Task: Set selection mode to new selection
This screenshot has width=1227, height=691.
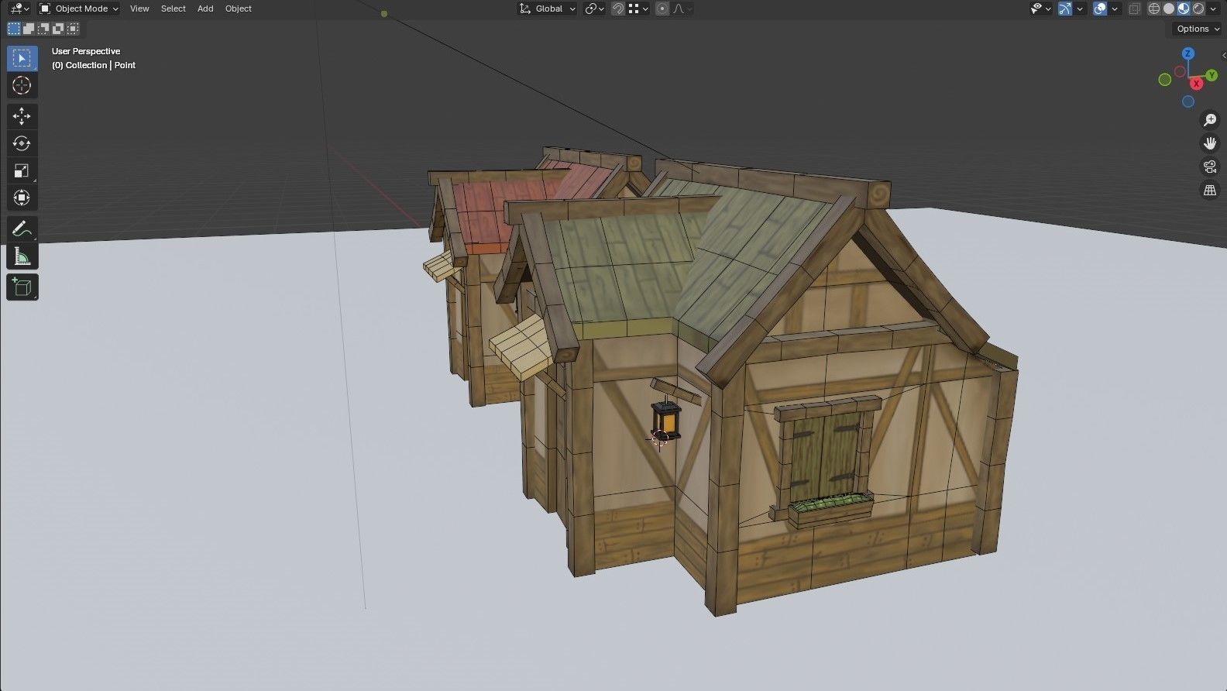Action: pyautogui.click(x=14, y=29)
